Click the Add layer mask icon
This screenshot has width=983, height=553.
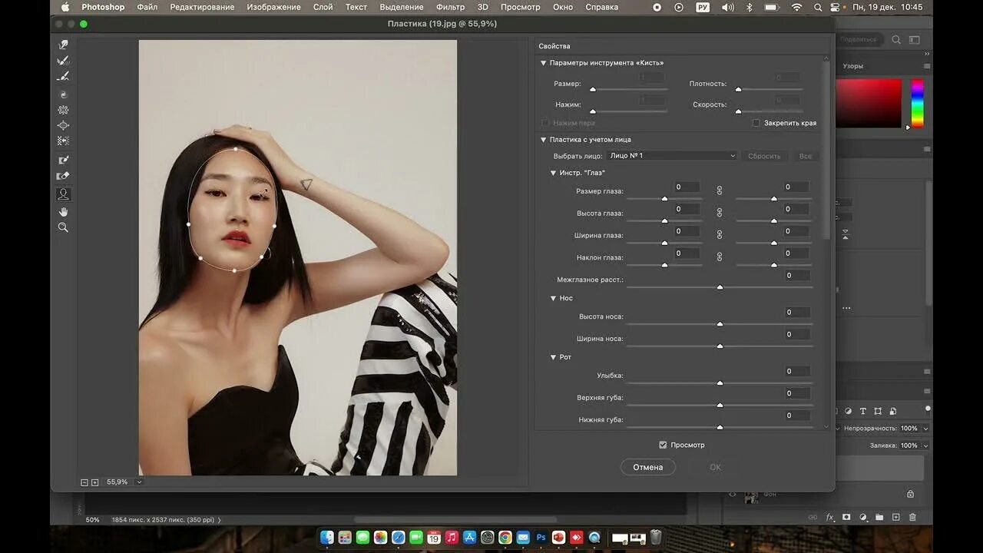pyautogui.click(x=846, y=518)
